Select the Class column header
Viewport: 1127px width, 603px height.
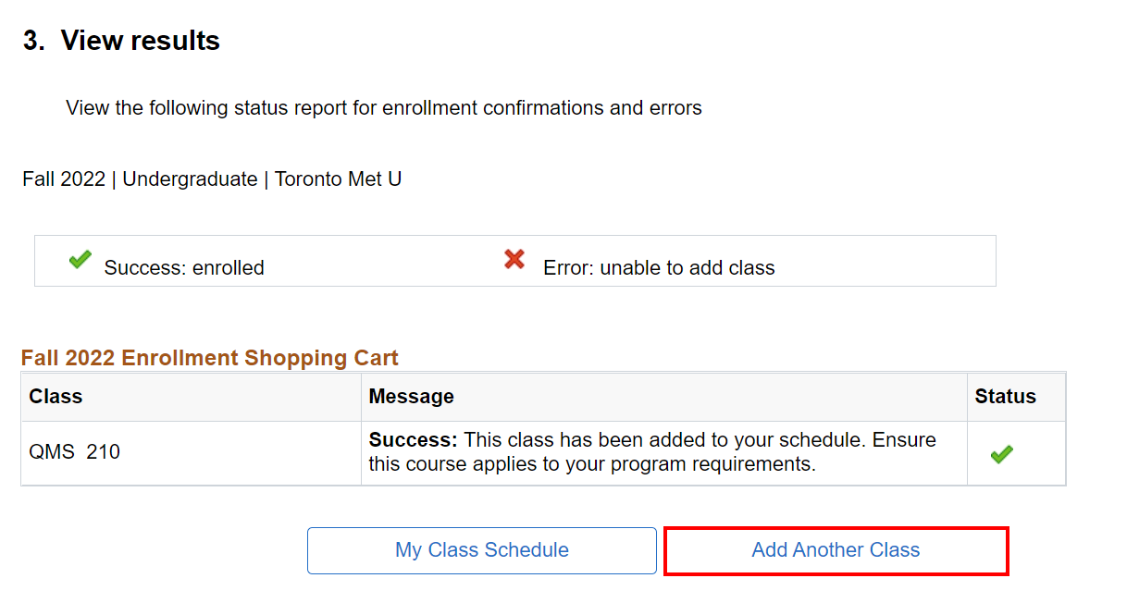[x=56, y=397]
